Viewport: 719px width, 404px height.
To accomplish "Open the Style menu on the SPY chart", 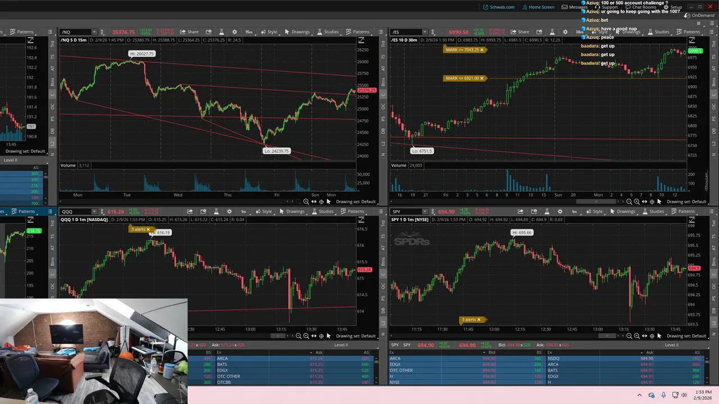I will tap(594, 212).
